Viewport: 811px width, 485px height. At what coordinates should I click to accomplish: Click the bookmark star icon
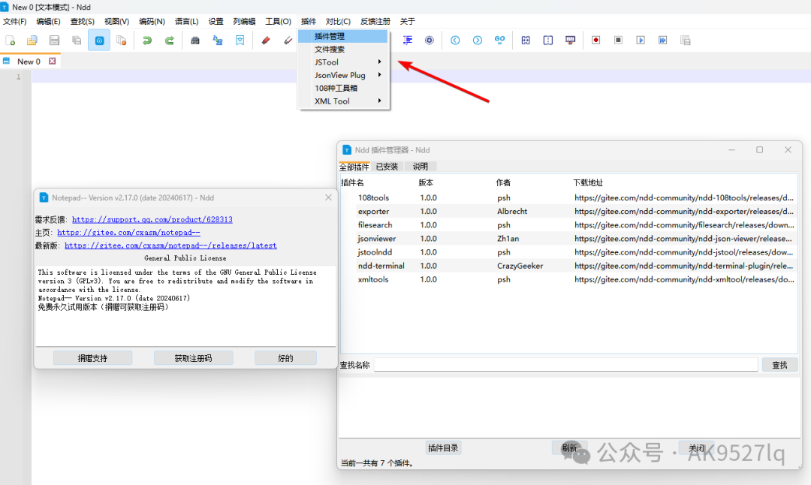click(x=240, y=41)
